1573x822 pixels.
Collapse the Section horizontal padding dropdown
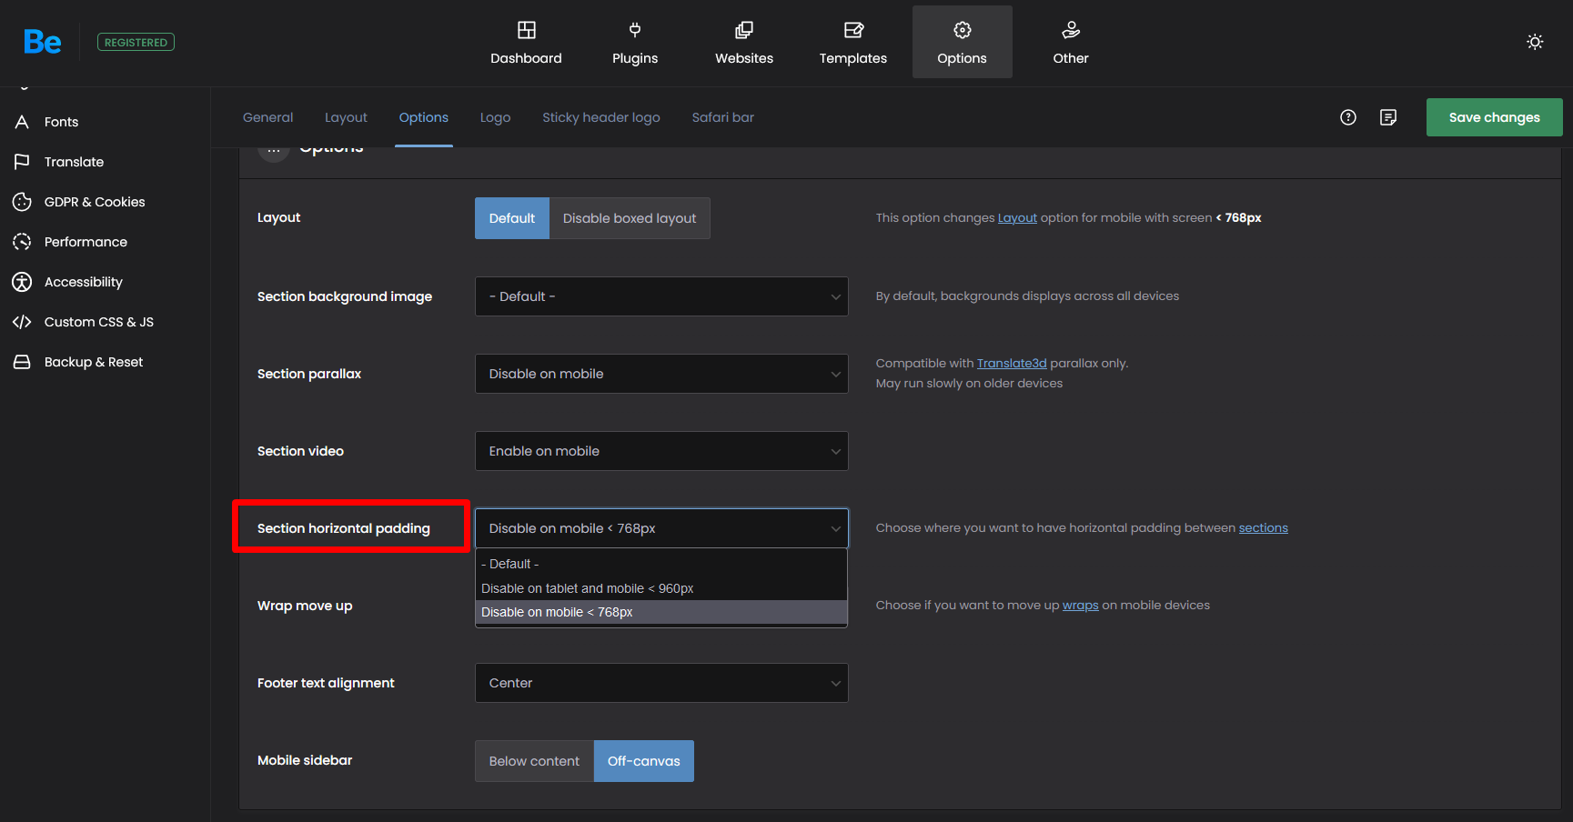click(x=661, y=528)
